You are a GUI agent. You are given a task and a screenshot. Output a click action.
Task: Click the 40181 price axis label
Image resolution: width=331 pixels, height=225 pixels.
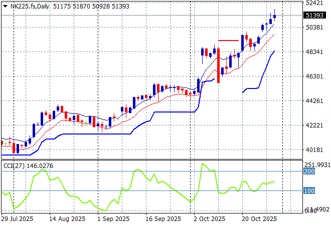click(313, 150)
